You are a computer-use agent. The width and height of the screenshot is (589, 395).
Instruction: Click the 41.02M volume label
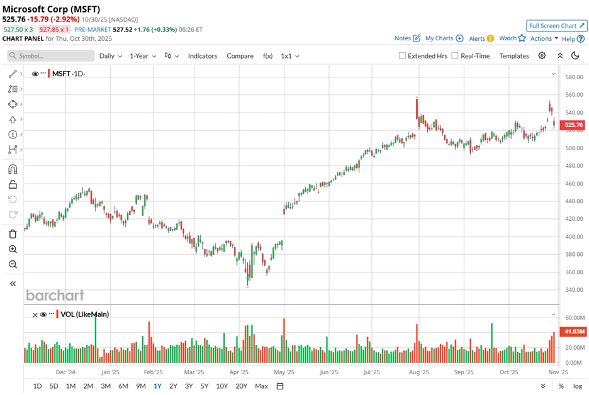(573, 331)
